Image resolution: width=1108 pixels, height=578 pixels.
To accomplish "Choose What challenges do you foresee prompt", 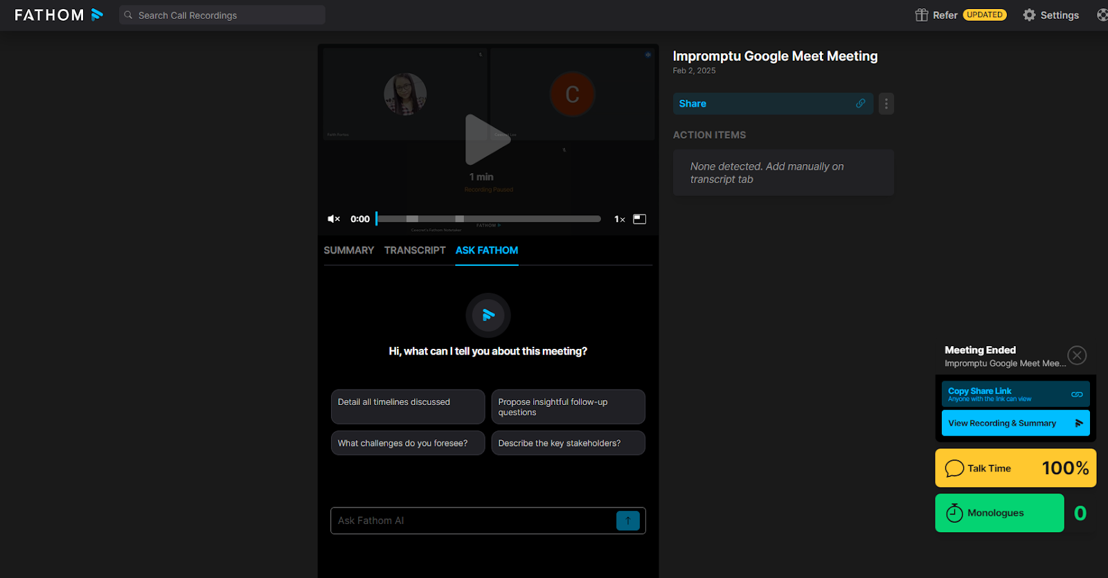I will click(x=408, y=443).
